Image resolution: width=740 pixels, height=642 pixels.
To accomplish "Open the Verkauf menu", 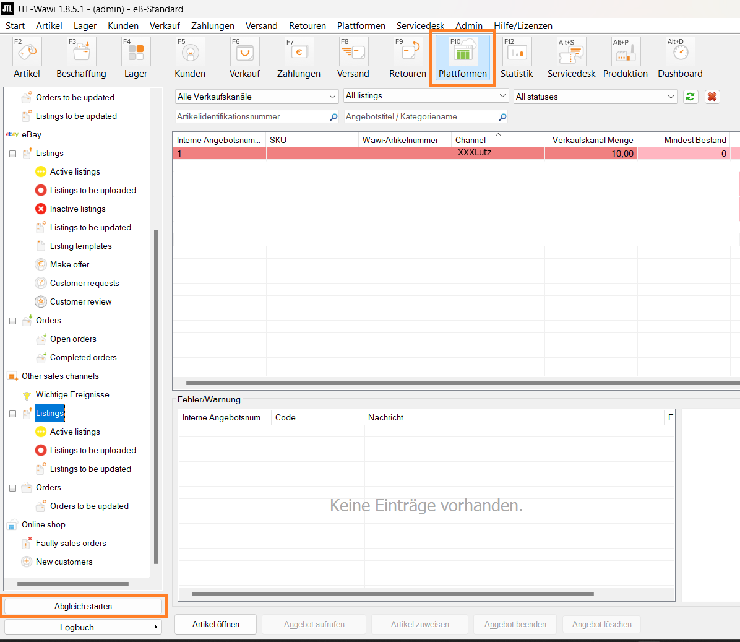I will (165, 26).
